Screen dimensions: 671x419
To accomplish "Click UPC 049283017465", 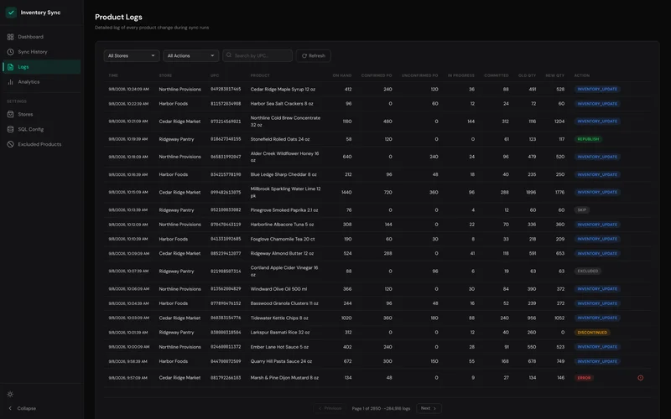I will pos(226,90).
